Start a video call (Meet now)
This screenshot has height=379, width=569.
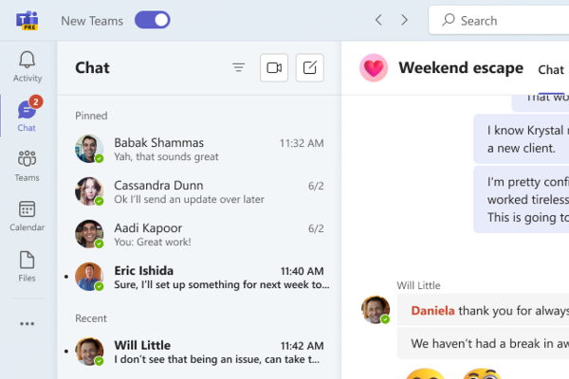pyautogui.click(x=274, y=67)
